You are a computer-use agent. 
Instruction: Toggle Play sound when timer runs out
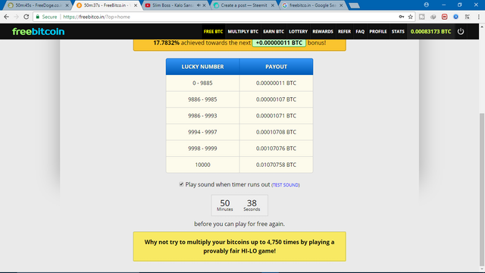click(x=181, y=184)
